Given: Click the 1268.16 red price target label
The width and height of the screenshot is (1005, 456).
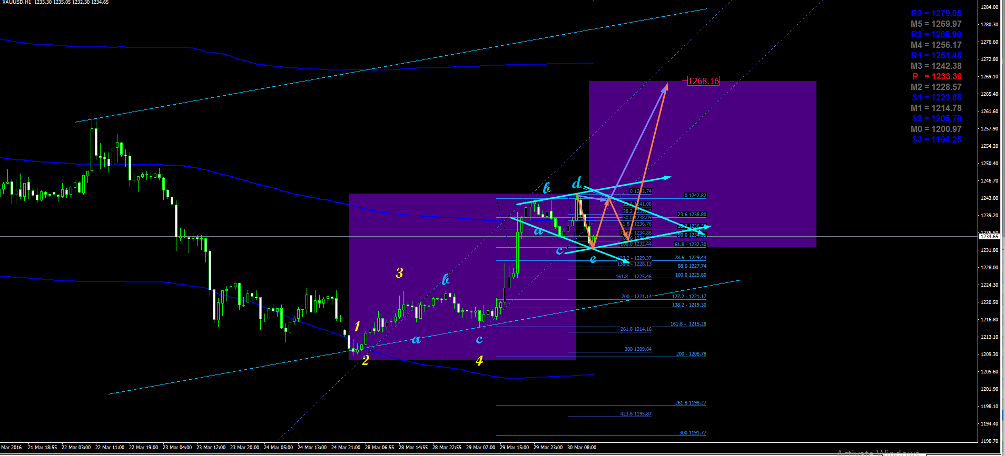Looking at the screenshot, I should point(703,81).
